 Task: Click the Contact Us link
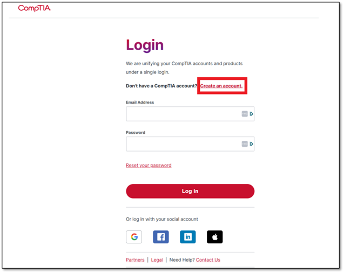208,260
